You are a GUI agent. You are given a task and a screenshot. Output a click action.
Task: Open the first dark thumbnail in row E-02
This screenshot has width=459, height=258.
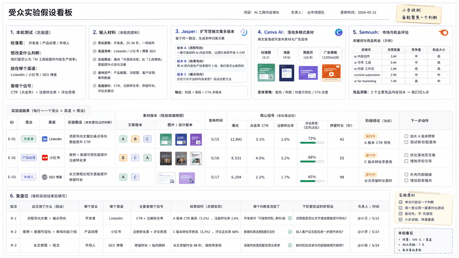click(166, 158)
